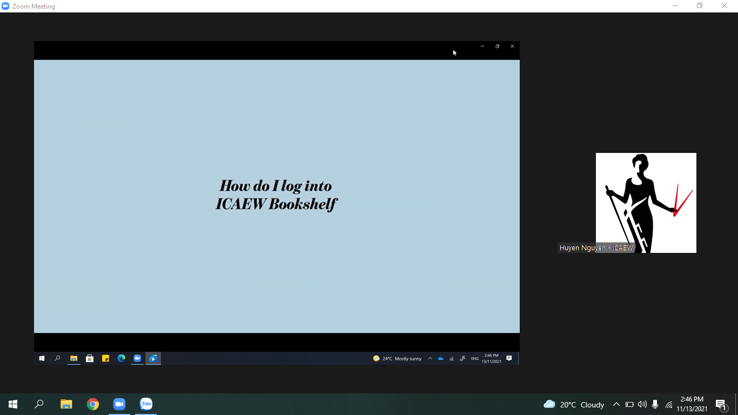Launch Google Chrome from the main taskbar
The image size is (738, 415).
[x=93, y=404]
